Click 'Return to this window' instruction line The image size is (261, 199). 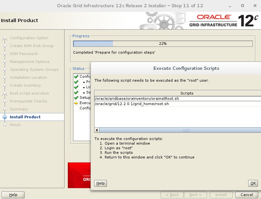[149, 157]
